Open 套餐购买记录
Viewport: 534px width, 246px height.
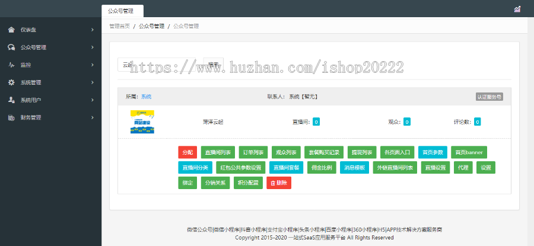coord(324,152)
